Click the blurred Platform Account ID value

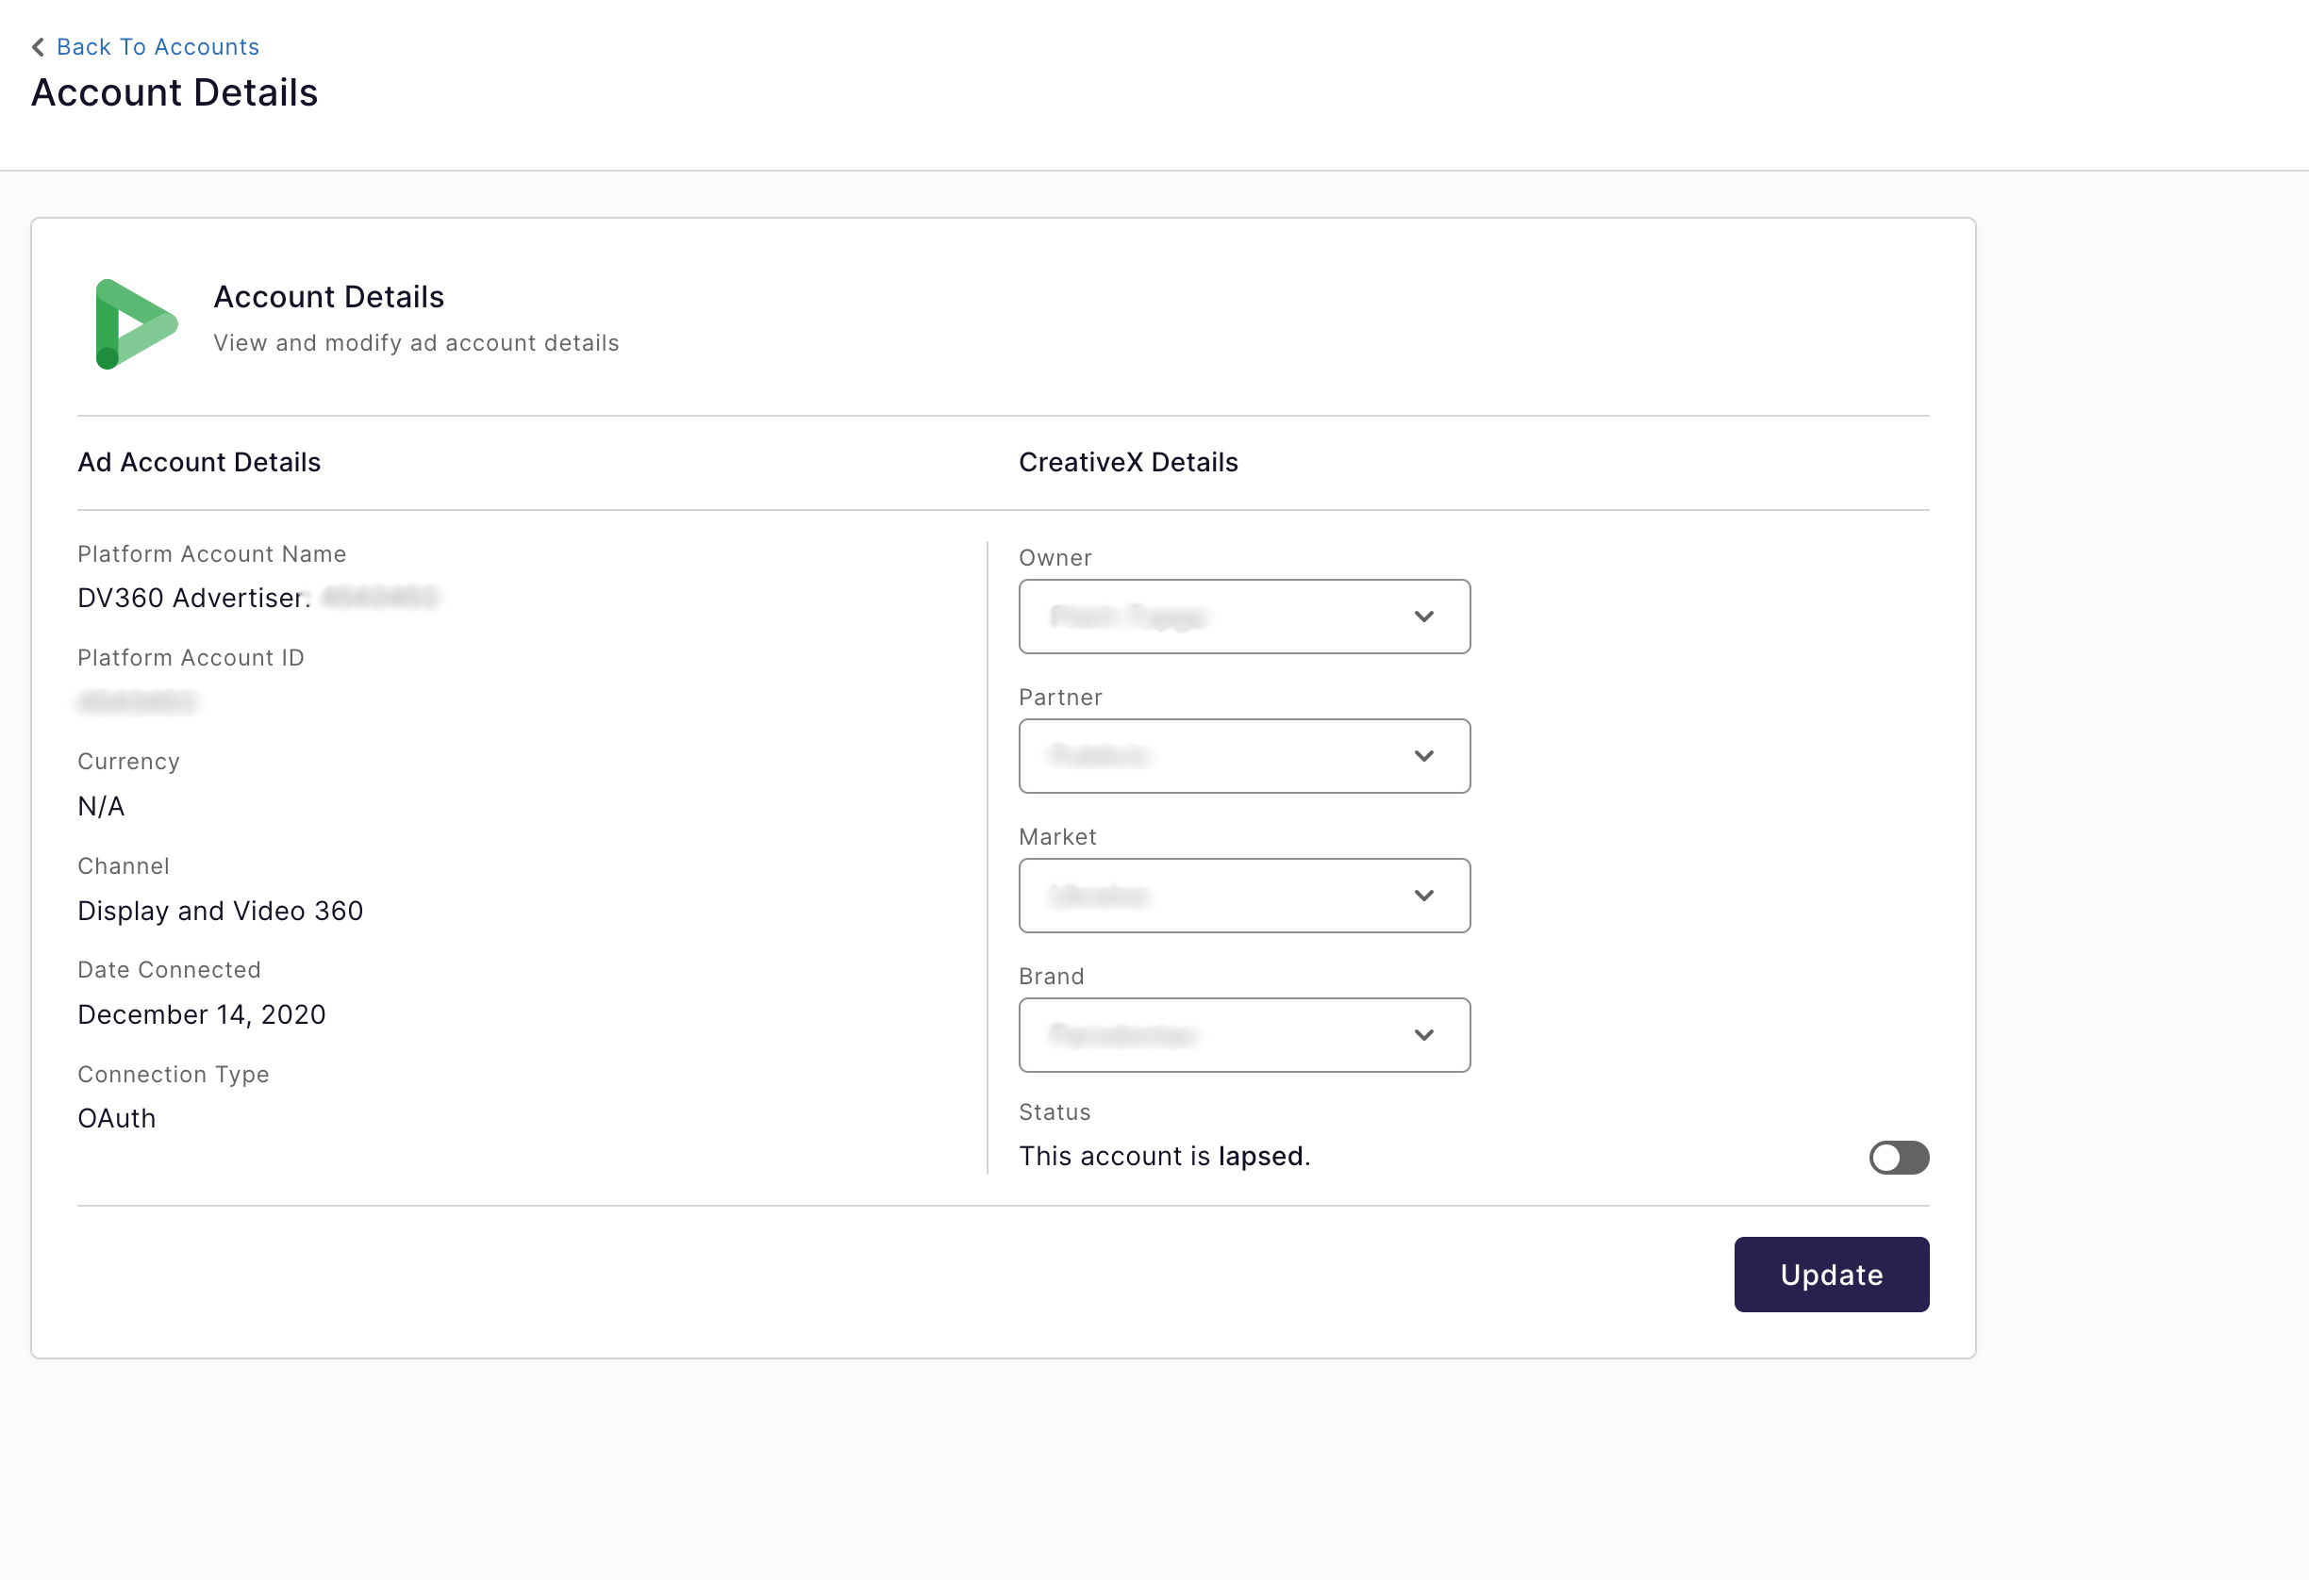click(137, 702)
